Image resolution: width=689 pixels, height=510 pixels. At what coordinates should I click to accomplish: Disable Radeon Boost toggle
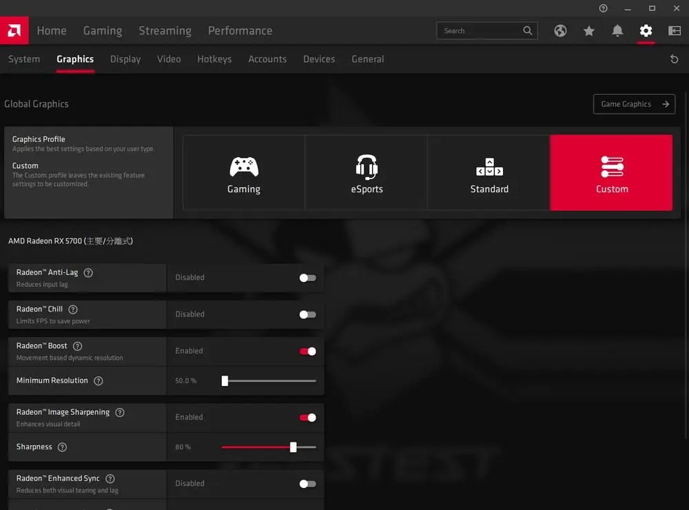(x=307, y=351)
